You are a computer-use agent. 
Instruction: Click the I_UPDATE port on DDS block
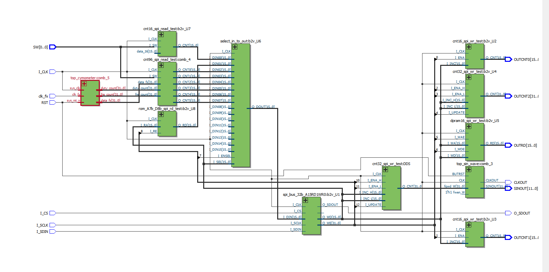(373, 205)
